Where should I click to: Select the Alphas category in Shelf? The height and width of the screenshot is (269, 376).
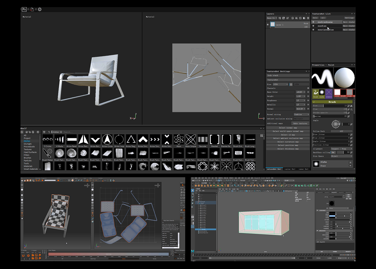pos(27,141)
